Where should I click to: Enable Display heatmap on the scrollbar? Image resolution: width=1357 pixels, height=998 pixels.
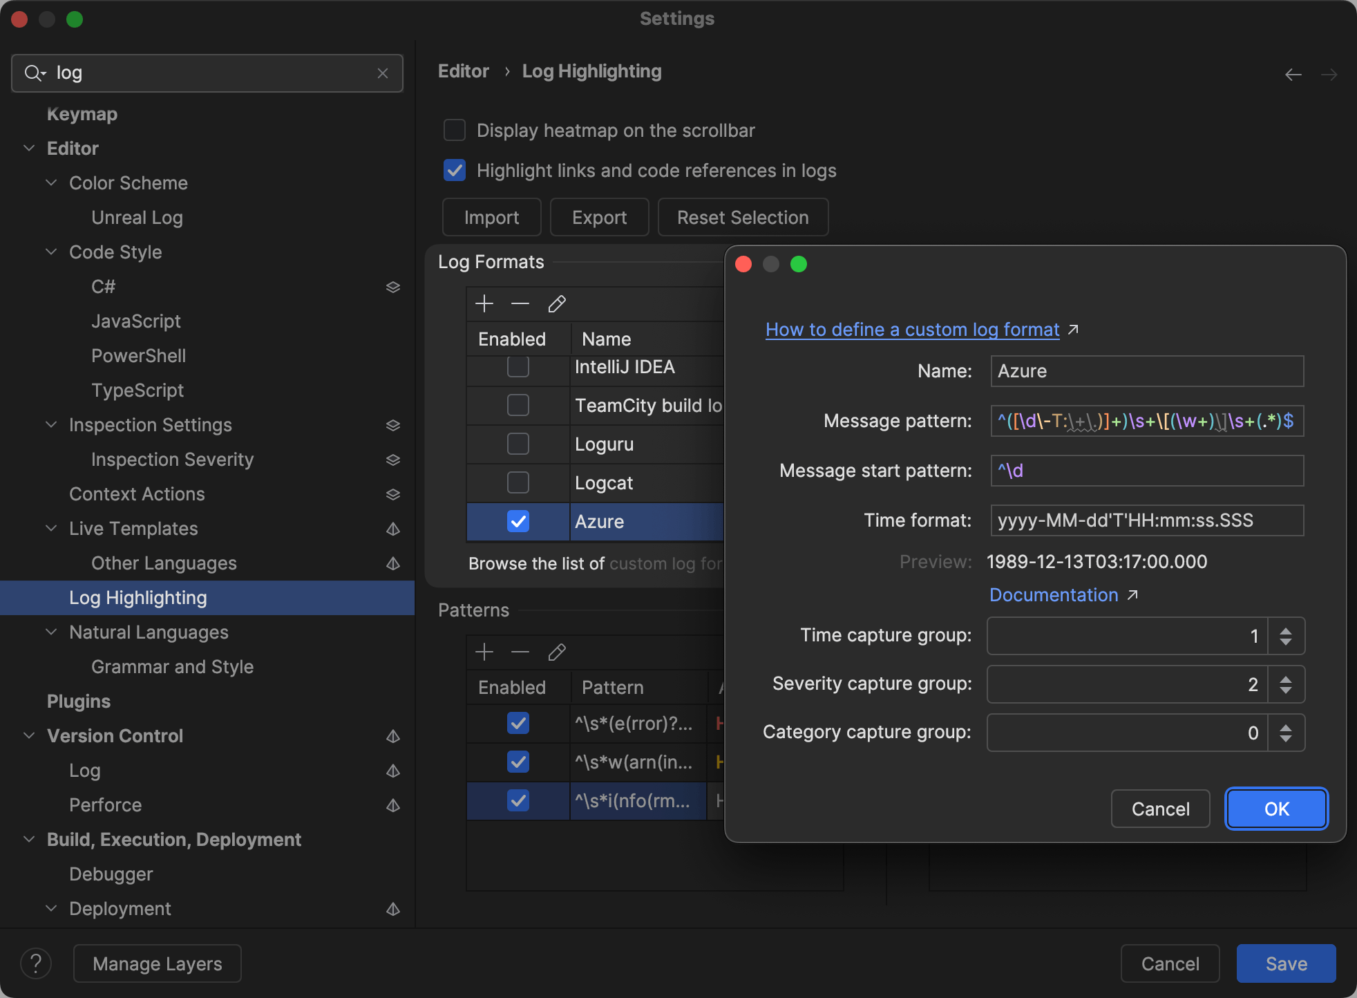click(454, 130)
